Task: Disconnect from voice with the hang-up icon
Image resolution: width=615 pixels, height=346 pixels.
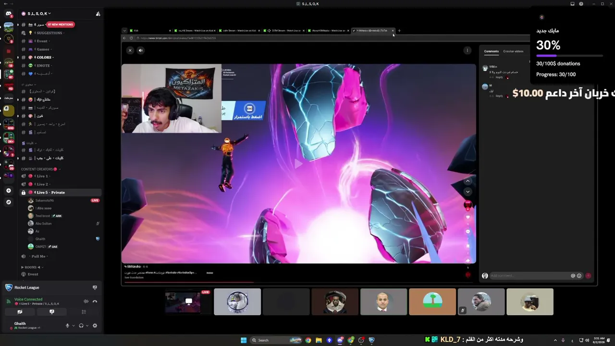Action: click(95, 301)
